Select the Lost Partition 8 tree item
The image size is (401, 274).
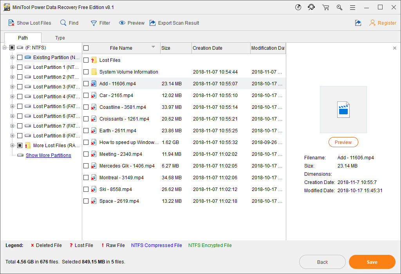(56, 136)
